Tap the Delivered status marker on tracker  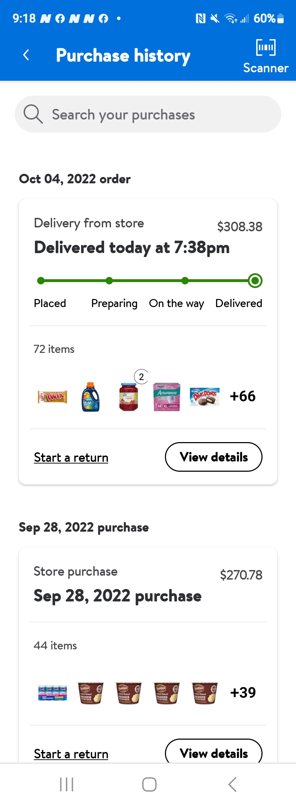(x=255, y=281)
